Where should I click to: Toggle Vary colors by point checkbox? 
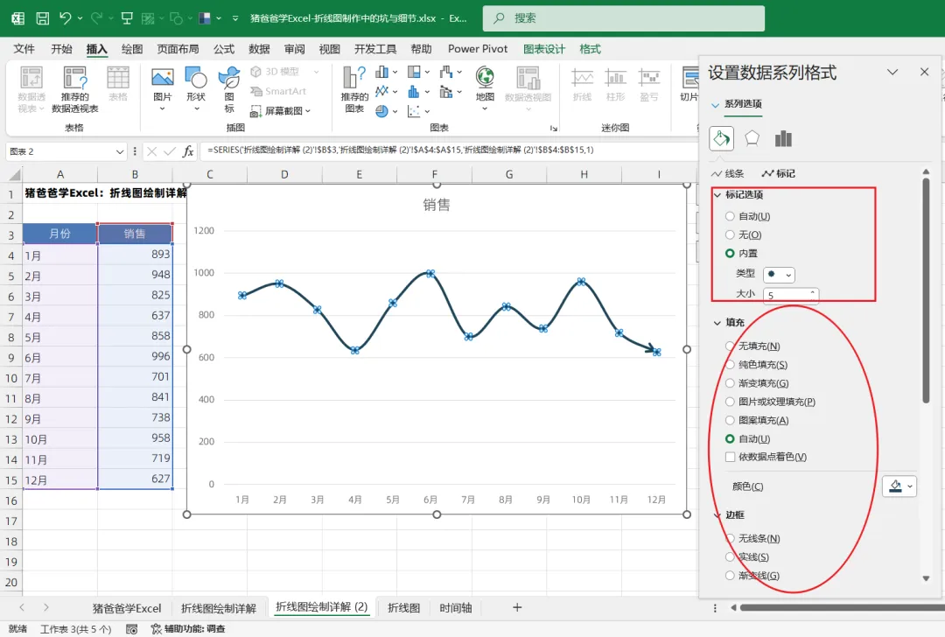click(x=730, y=457)
